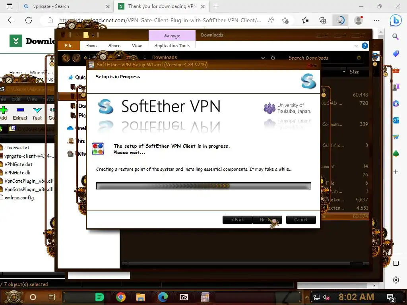Click Home breadcrumb on CNET page

(x=16, y=73)
